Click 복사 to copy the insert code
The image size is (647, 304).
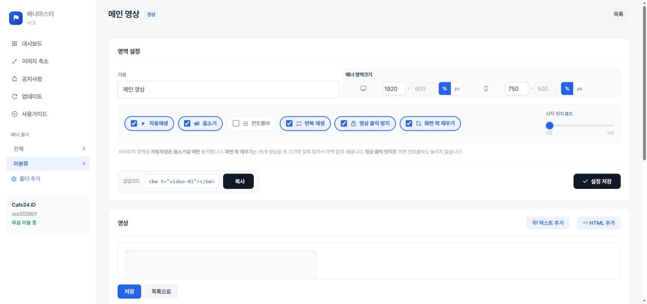238,181
